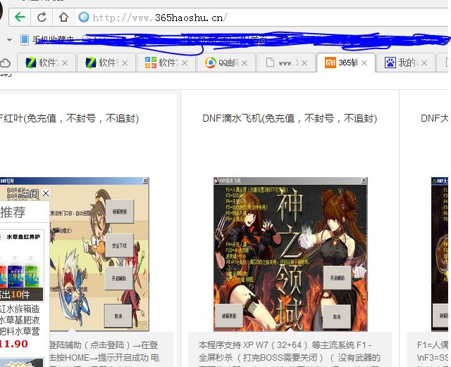
Task: Close the active 365辅 tab
Action: pos(365,63)
